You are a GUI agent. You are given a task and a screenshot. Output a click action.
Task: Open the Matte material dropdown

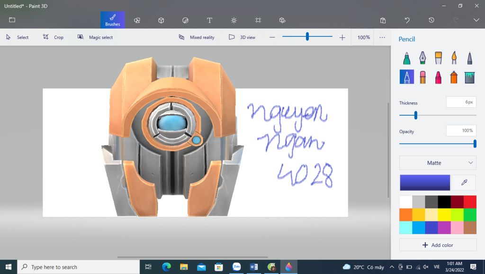(x=438, y=163)
